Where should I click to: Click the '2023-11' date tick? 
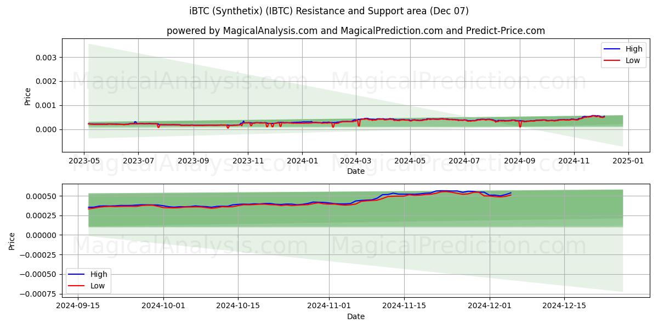(x=248, y=161)
